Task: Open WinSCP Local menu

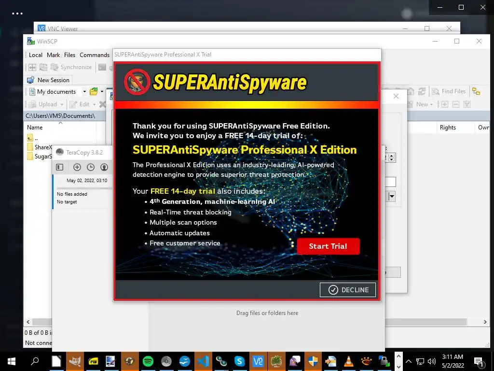Action: pos(36,55)
